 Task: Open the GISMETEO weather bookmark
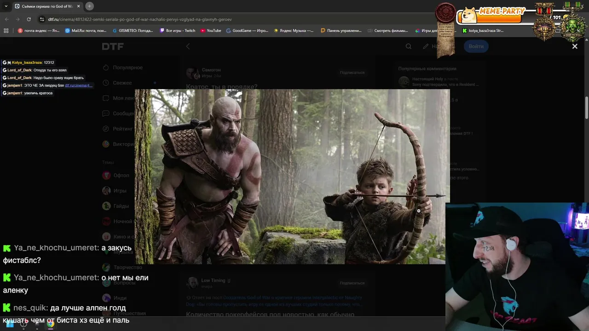pos(133,31)
